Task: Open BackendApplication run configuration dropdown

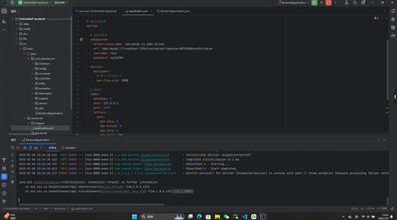Action: (x=293, y=2)
